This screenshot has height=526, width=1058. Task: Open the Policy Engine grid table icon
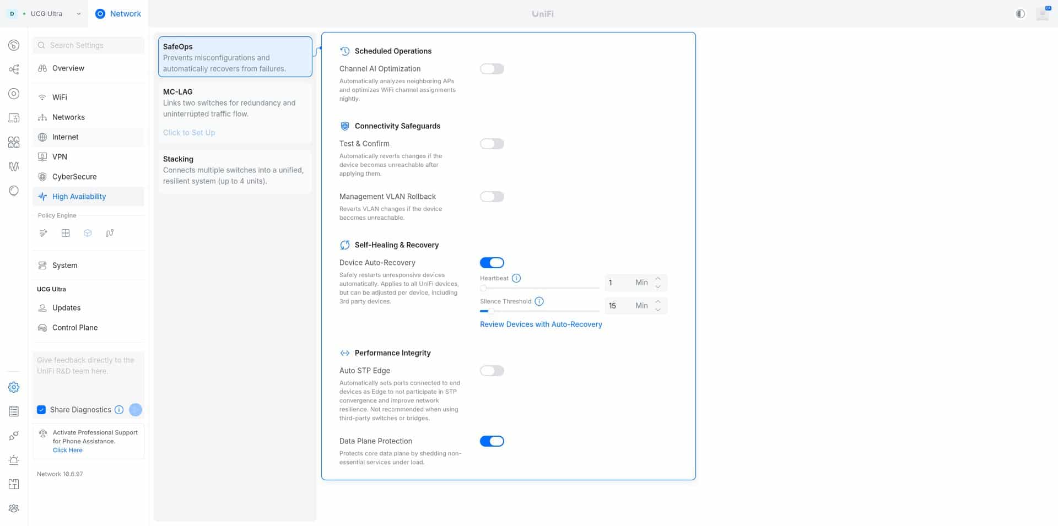tap(66, 233)
